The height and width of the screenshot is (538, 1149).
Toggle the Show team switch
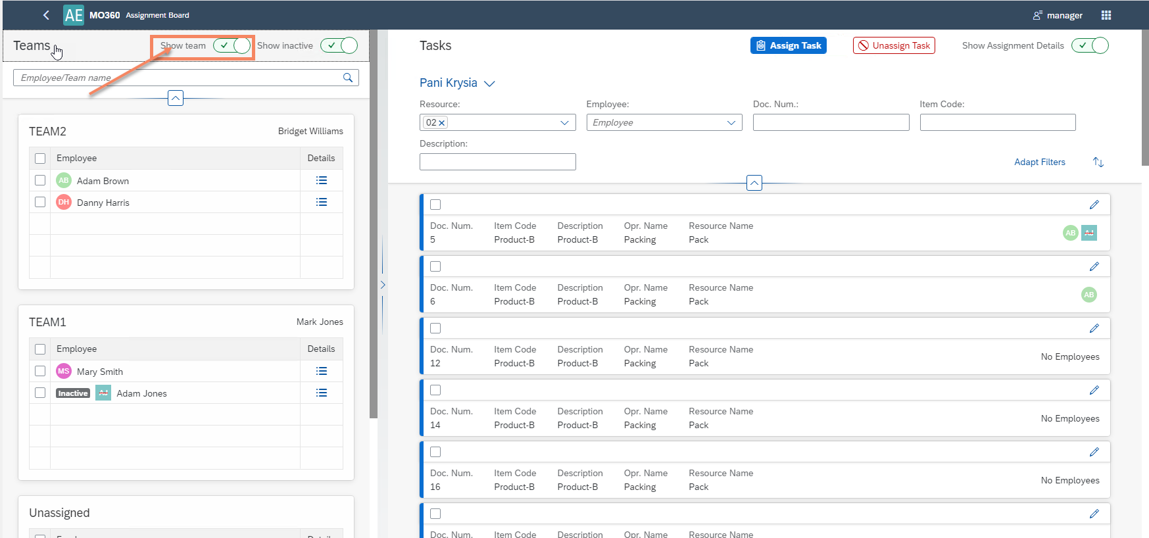[x=232, y=45]
